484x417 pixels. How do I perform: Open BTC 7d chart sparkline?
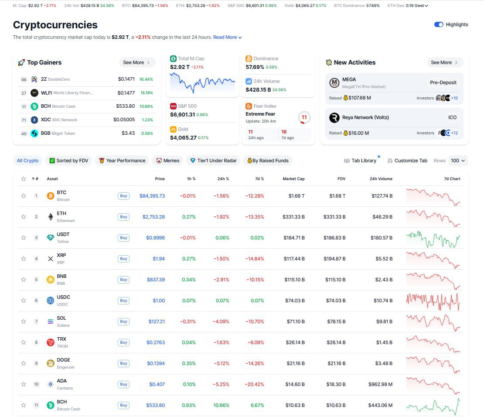(x=433, y=197)
